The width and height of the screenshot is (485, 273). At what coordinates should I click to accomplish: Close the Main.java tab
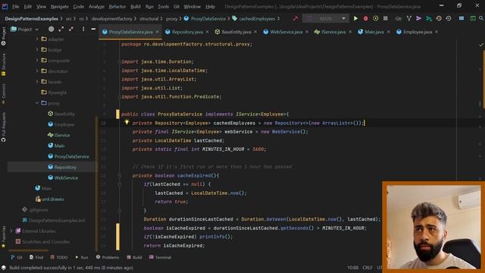[x=388, y=32]
